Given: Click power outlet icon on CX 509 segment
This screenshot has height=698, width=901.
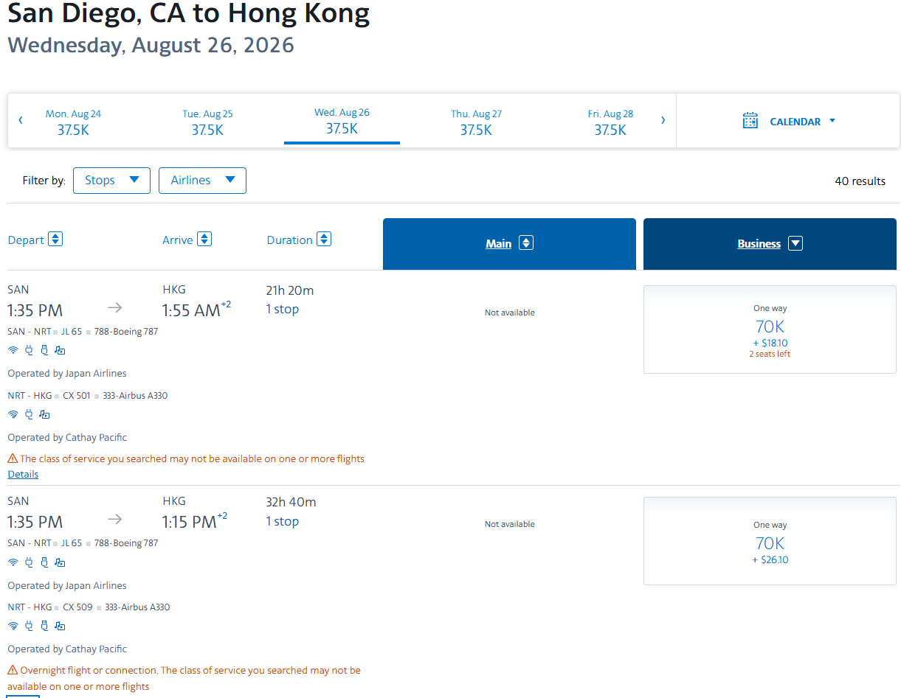Looking at the screenshot, I should pos(29,627).
